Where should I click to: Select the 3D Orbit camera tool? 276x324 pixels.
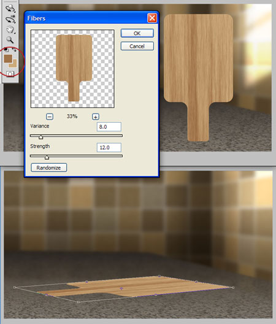(10, 20)
